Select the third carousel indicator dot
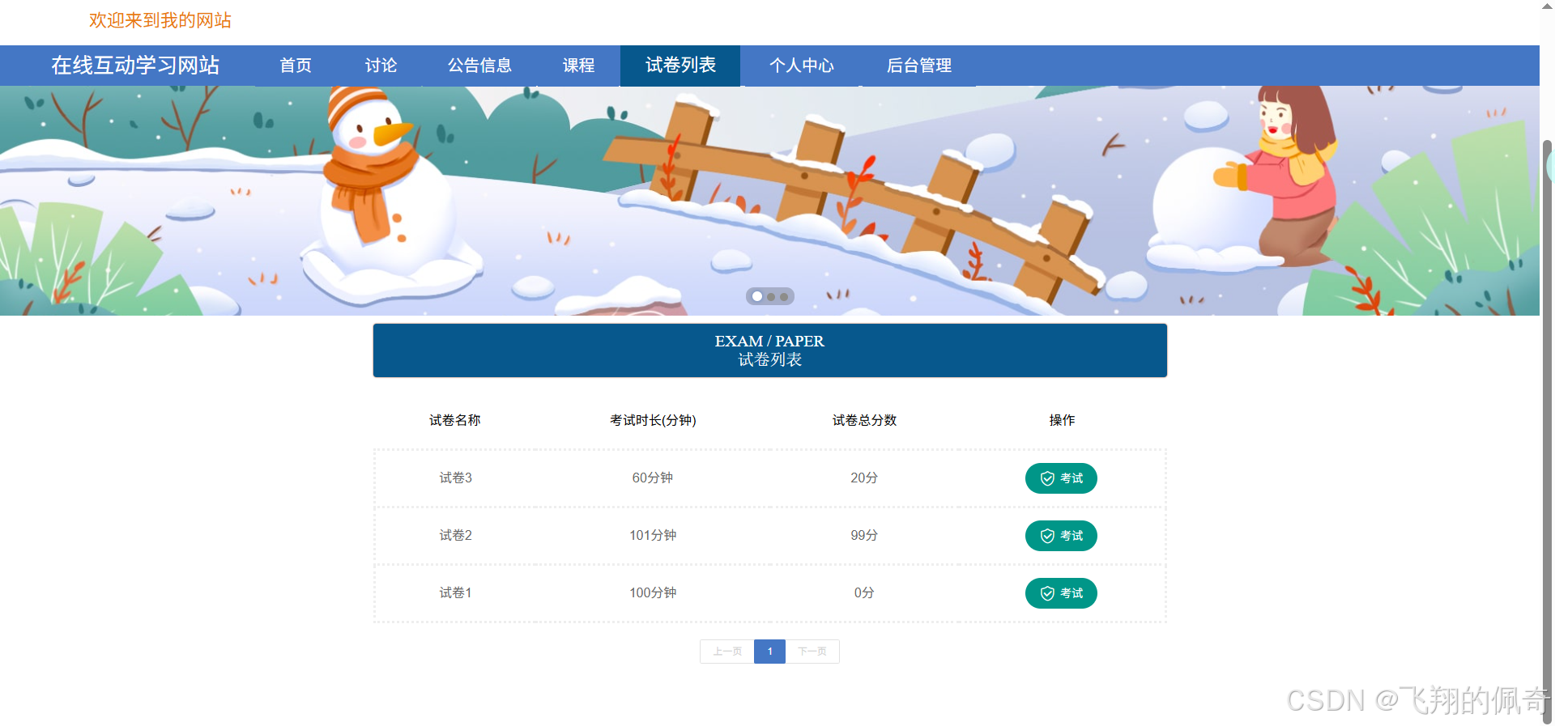The image size is (1555, 726). 784,296
